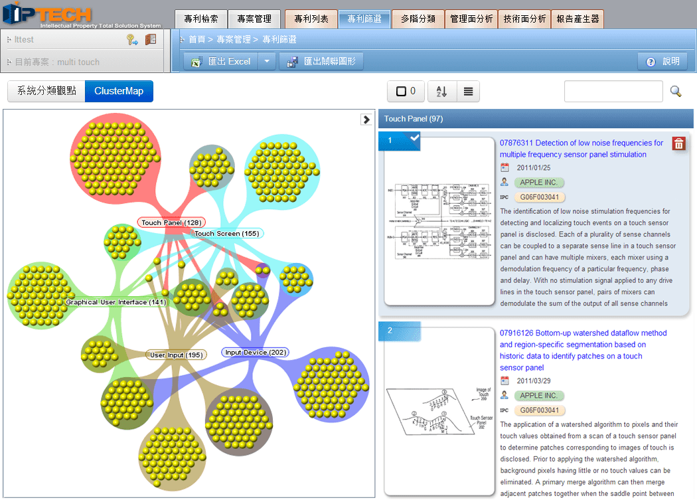The width and height of the screenshot is (697, 500).
Task: Open the 報告產生器 tab
Action: 578,19
